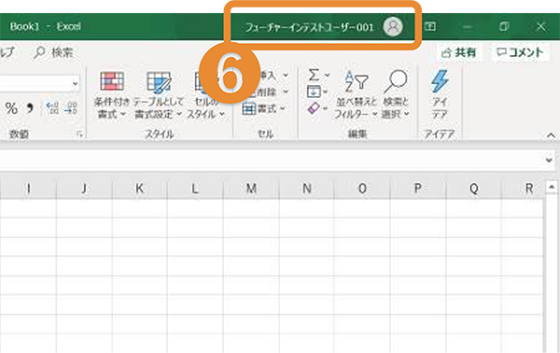Restore down the Excel window
The image size is (560, 353).
click(x=504, y=26)
